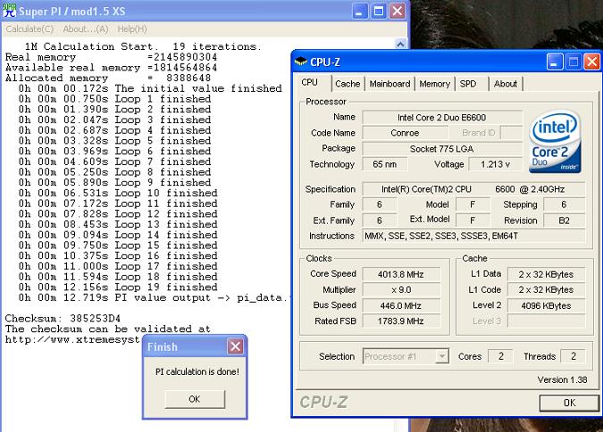603x432 pixels.
Task: Click the Intel Core 2 Duo logo
Action: (555, 141)
